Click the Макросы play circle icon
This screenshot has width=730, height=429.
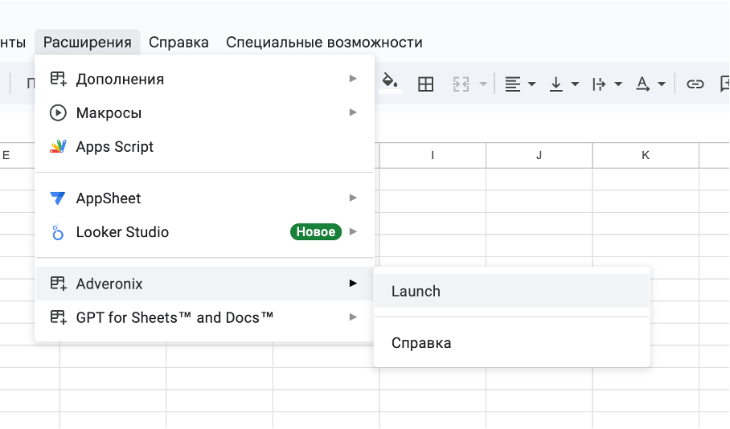click(x=58, y=112)
